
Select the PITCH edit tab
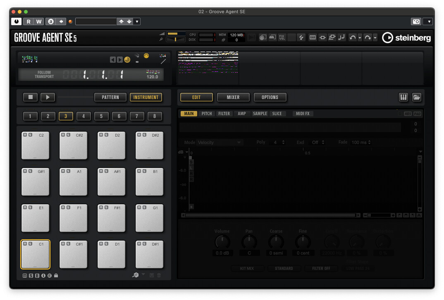[x=207, y=113]
